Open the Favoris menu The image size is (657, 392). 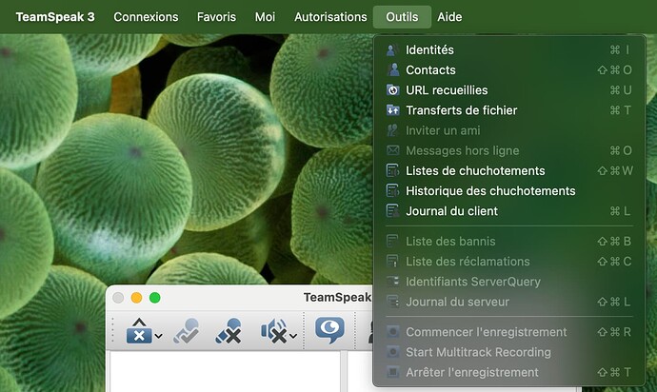(x=216, y=17)
